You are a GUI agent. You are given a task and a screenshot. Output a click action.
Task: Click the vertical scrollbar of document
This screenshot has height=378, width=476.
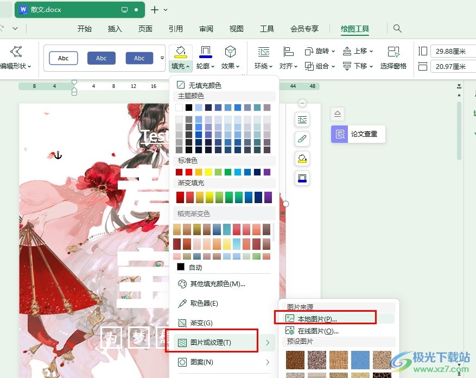pyautogui.click(x=459, y=131)
